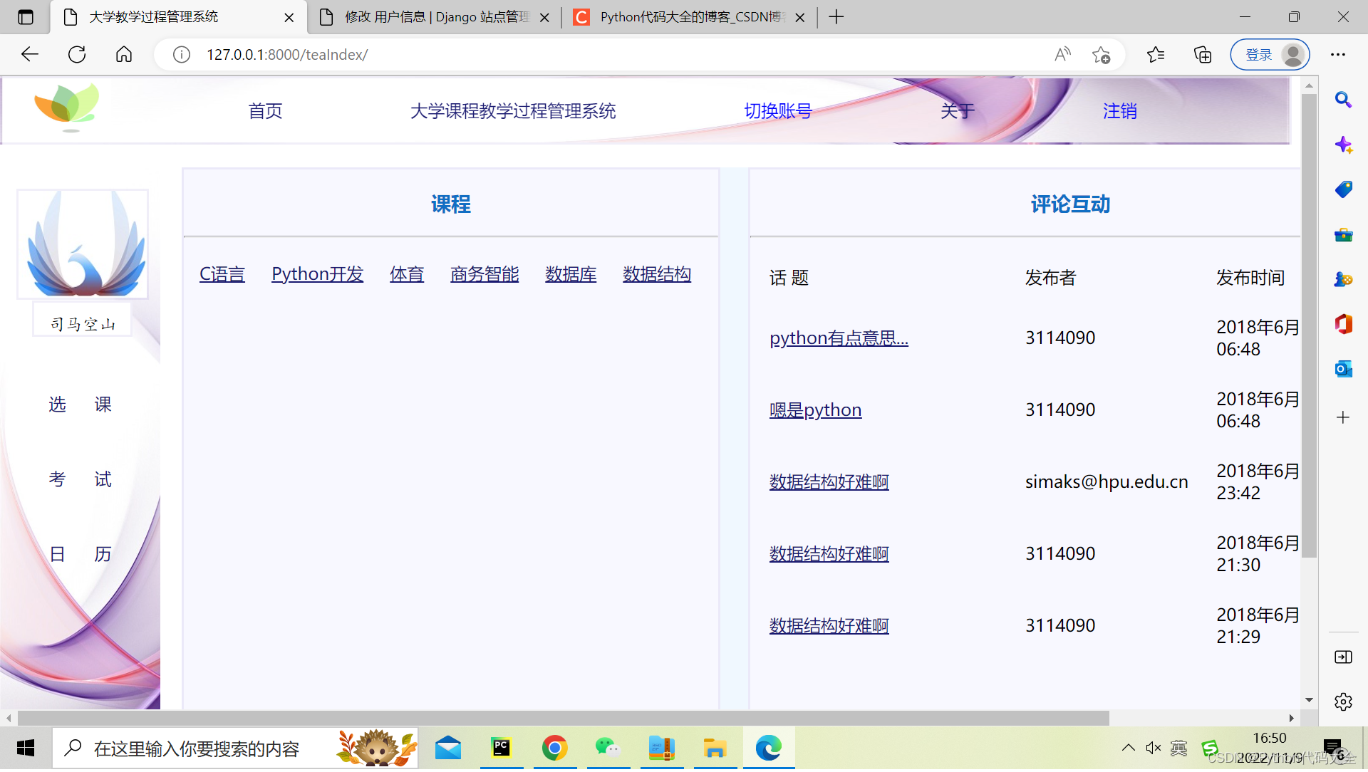Open the read aloud icon in address bar
1368x772 pixels.
1062,55
